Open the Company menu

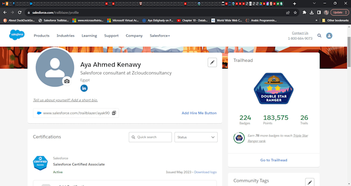coord(134,36)
